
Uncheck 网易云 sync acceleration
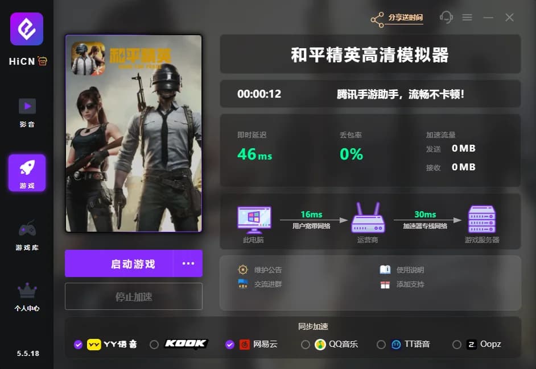coord(230,345)
